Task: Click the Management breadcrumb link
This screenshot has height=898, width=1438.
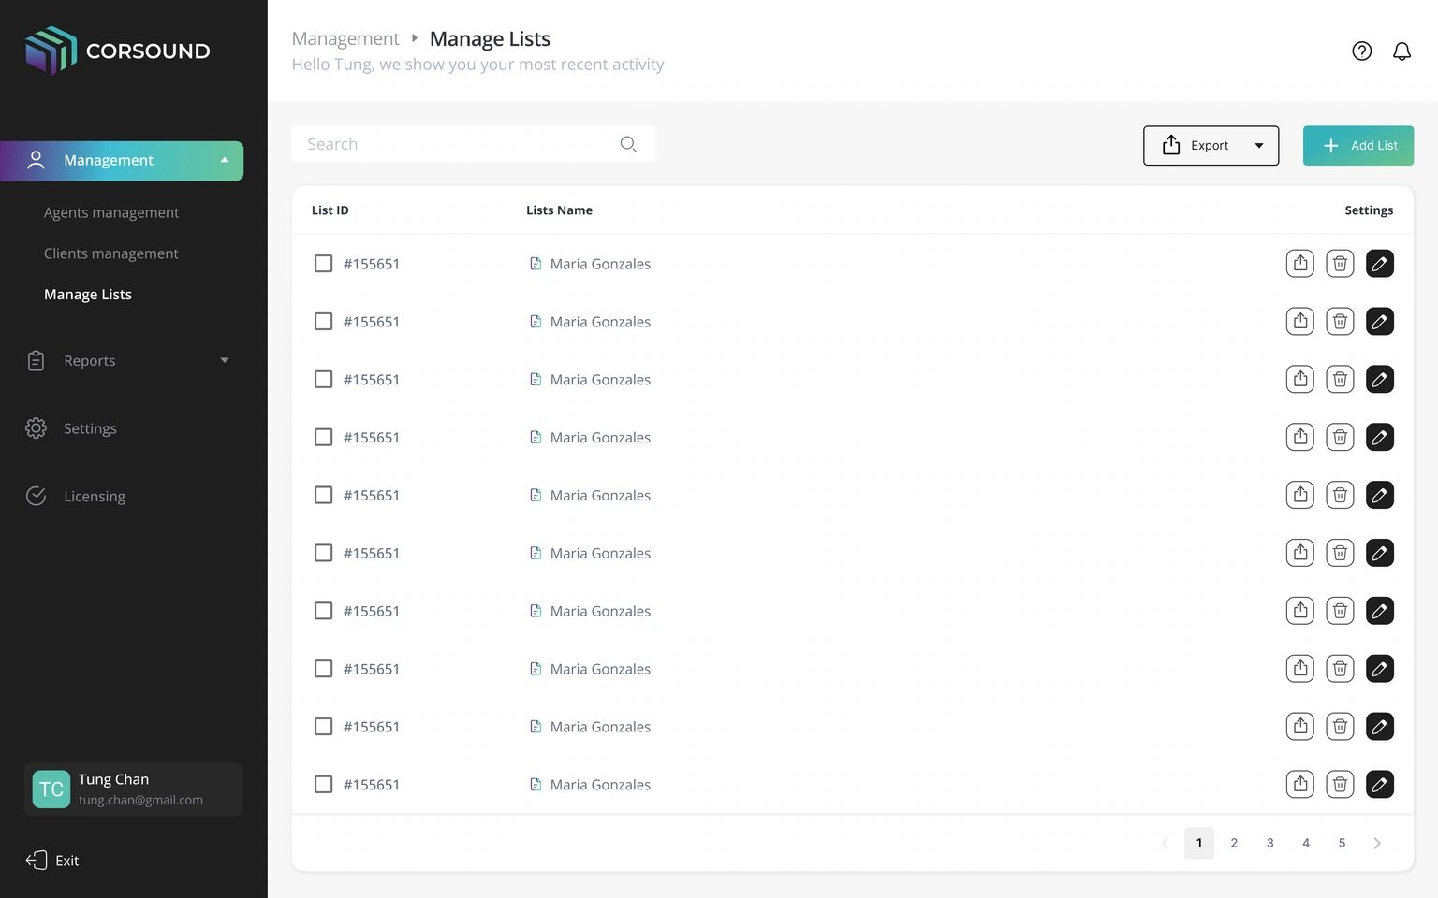Action: 345,39
